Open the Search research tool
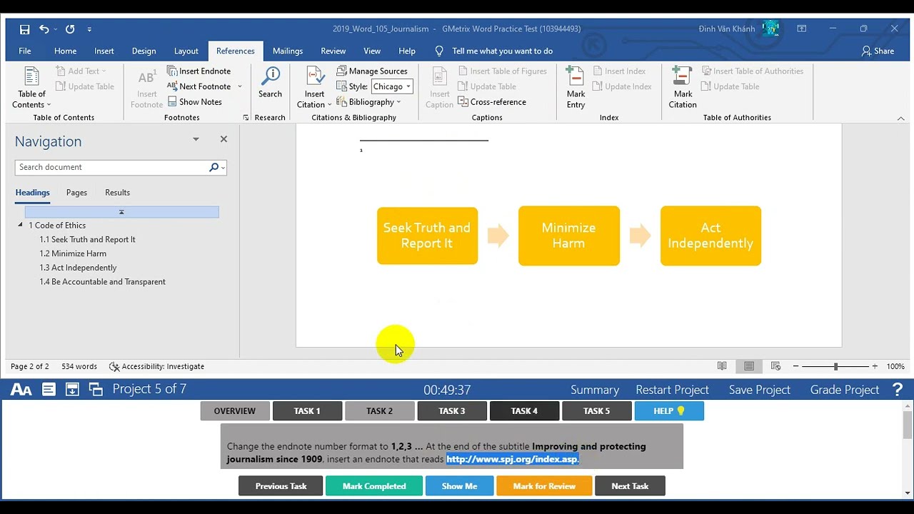This screenshot has width=914, height=514. (270, 83)
